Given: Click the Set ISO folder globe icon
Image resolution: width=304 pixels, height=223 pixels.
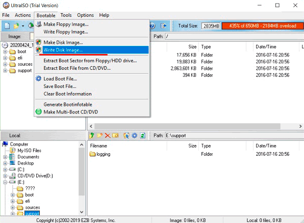Looking at the screenshot, I should coord(126,135).
